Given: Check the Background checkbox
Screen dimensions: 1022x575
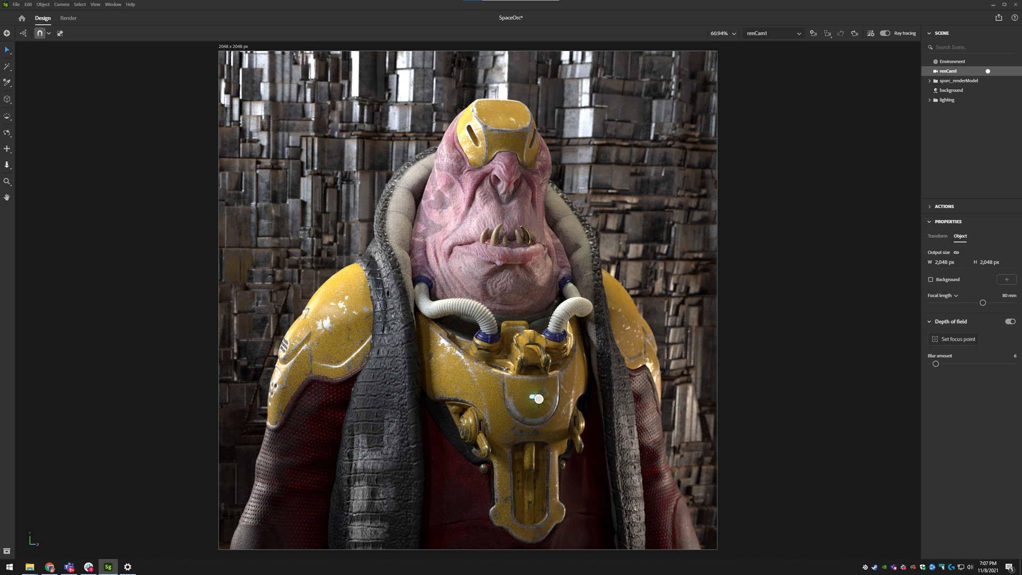Looking at the screenshot, I should click(x=930, y=280).
